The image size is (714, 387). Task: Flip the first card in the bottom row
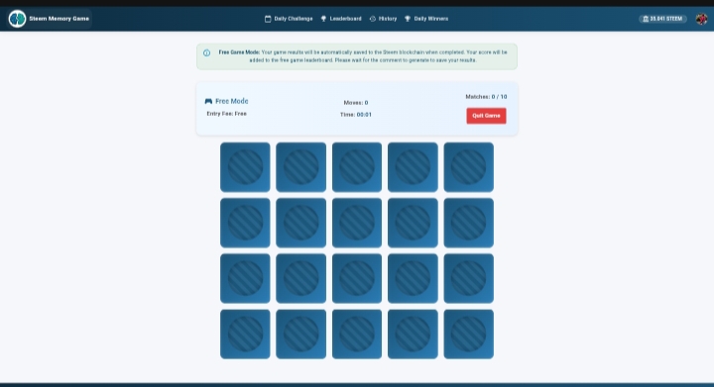point(245,335)
